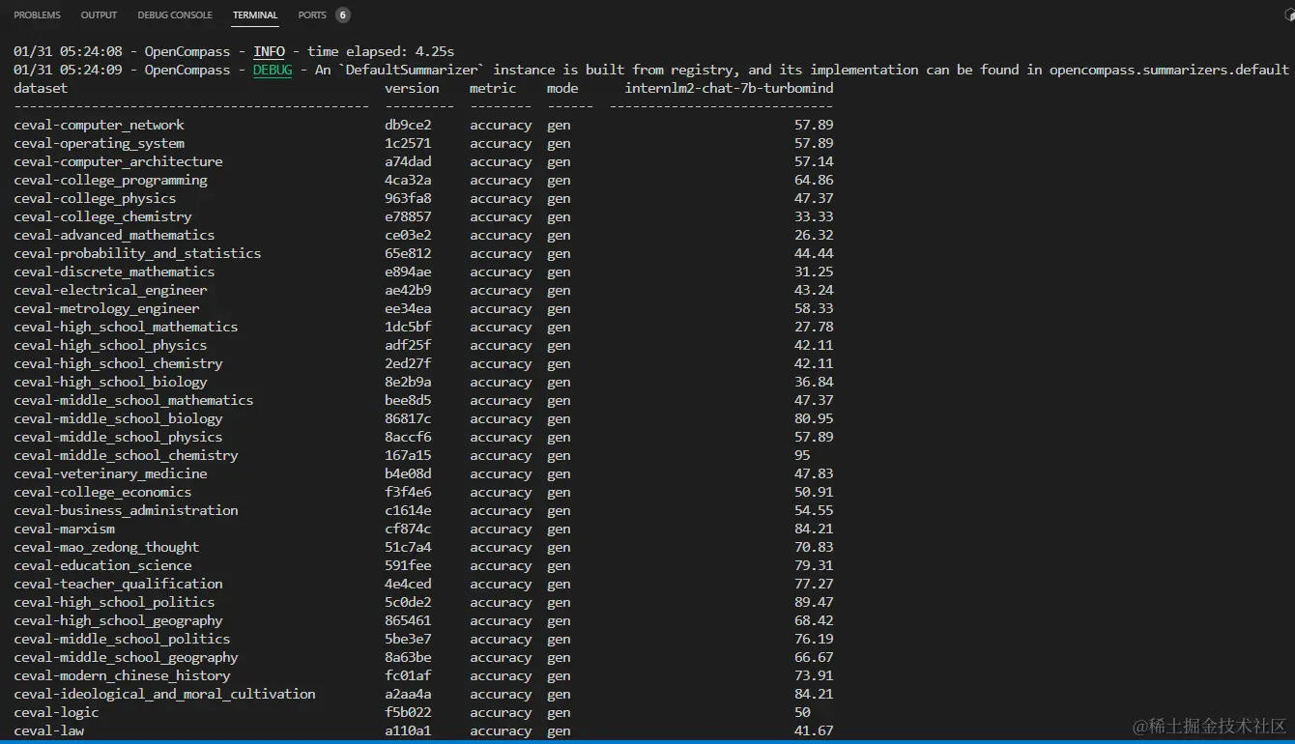Click ceval-middle_school_biology dataset name
Screen dimensions: 1295x744
118,418
